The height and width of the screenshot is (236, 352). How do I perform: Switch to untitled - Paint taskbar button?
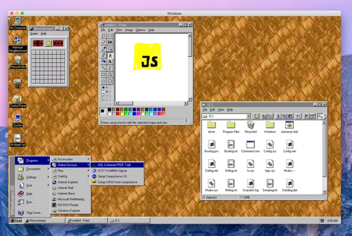(x=85, y=220)
